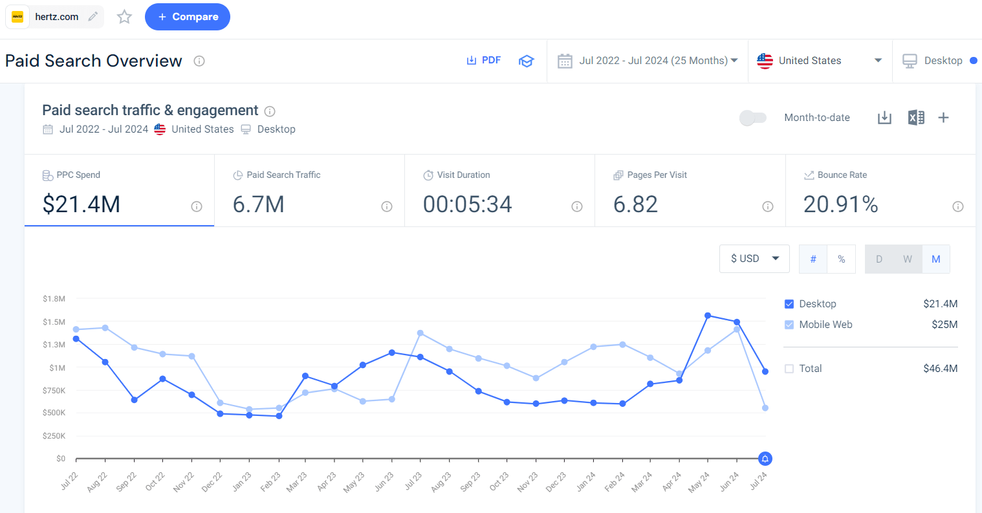Open the info tooltip for PPC Spend
The height and width of the screenshot is (513, 982).
(x=196, y=206)
